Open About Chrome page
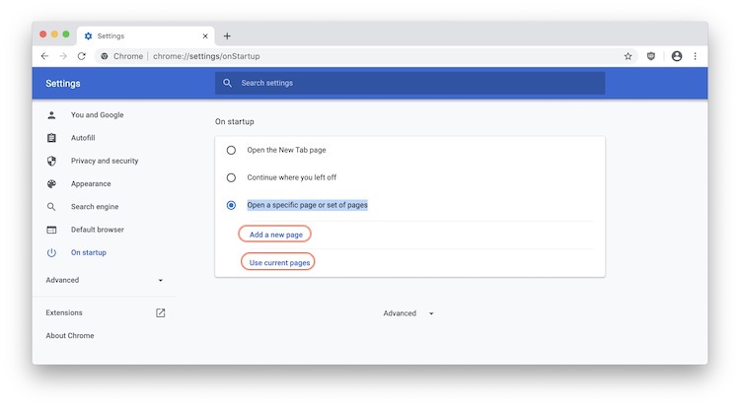Image resolution: width=740 pixels, height=407 pixels. (x=70, y=336)
